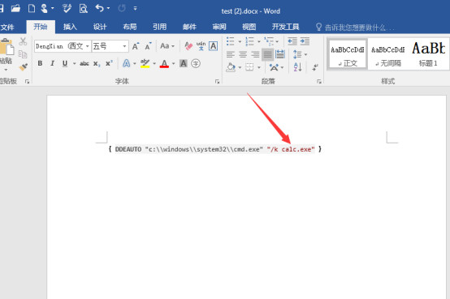Open the 开发工具 ribbon tab
This screenshot has width=450, height=299.
tap(286, 27)
